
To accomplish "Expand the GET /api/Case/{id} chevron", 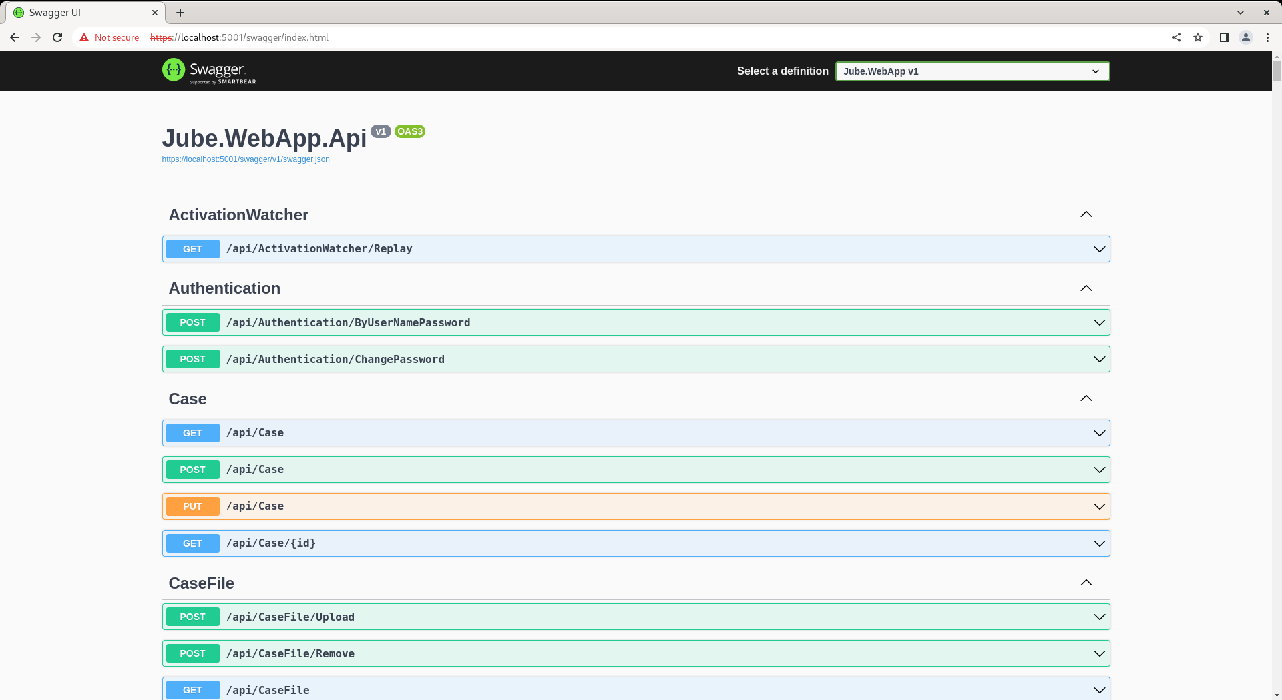I will [1099, 543].
